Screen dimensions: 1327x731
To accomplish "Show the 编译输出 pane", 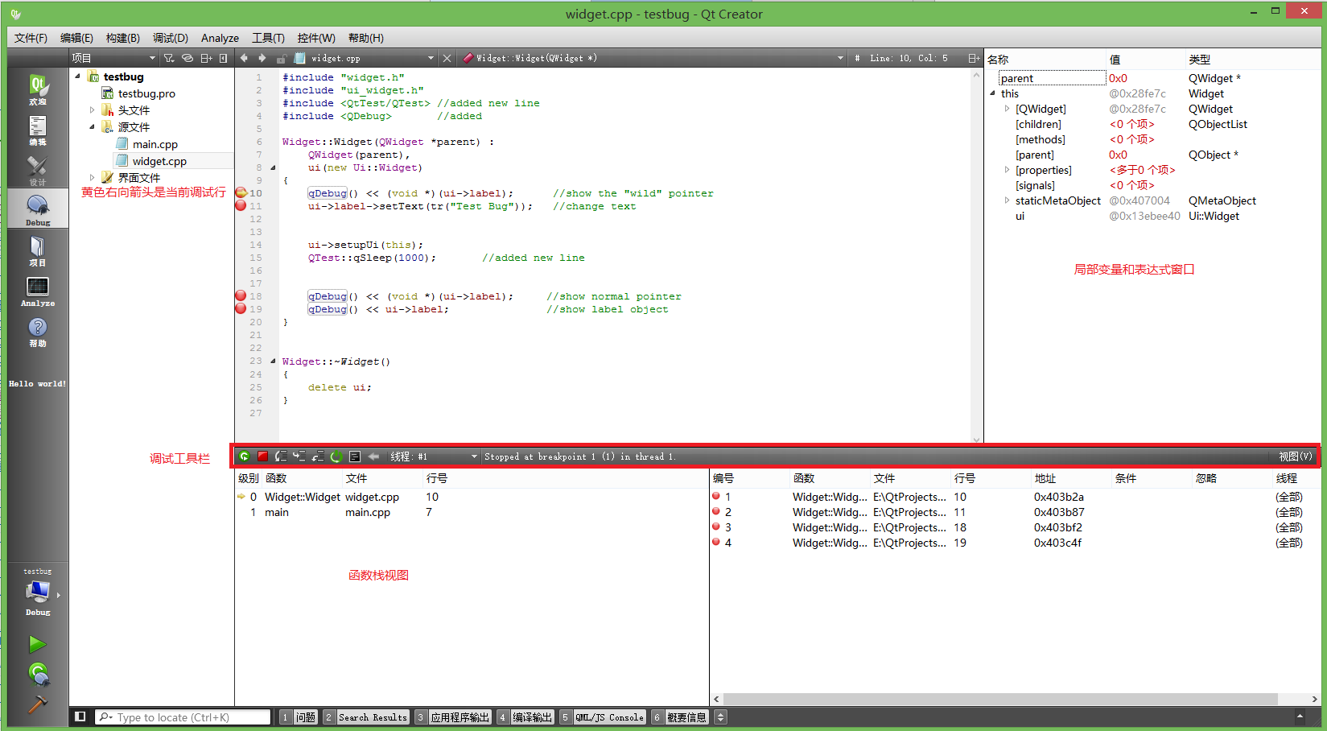I will [525, 717].
